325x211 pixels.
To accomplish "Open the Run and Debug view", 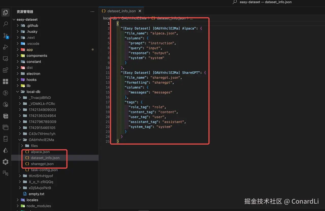I will [x=5, y=47].
